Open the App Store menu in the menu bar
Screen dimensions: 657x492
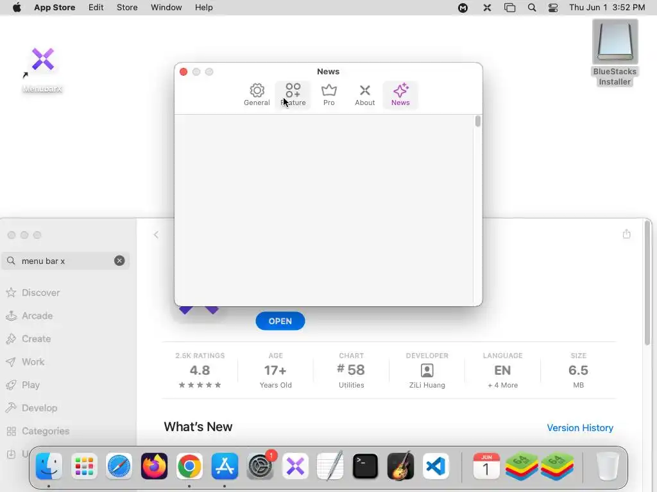(55, 8)
